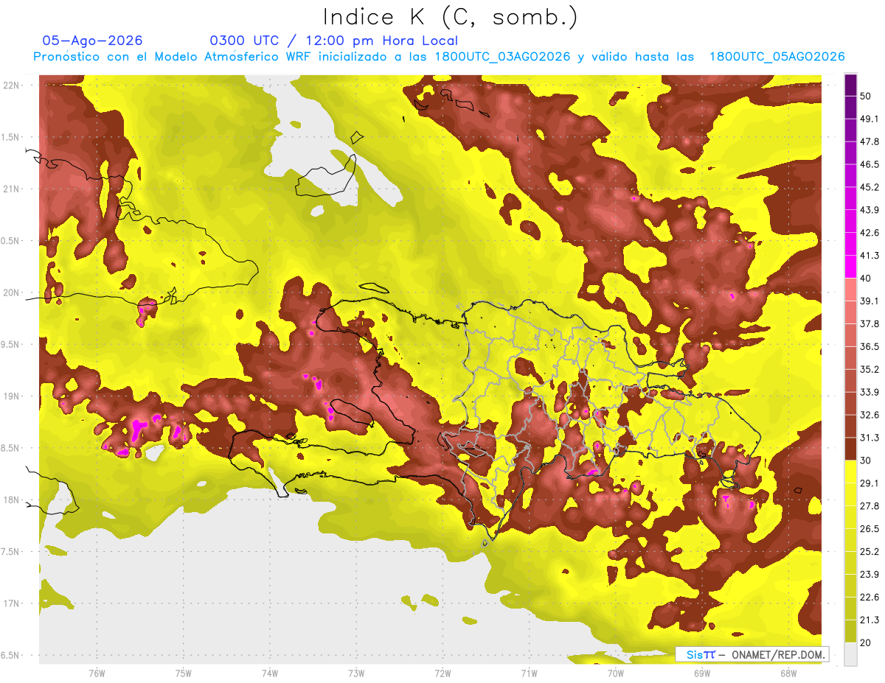The width and height of the screenshot is (885, 683).
Task: Click the "9.5N" latitude label
Action: (x=10, y=344)
